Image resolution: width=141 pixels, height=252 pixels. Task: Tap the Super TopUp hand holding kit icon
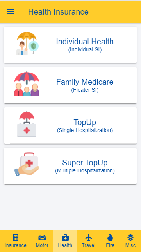27,165
